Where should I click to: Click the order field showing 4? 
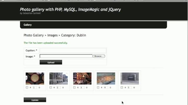pyautogui.click(x=106, y=87)
